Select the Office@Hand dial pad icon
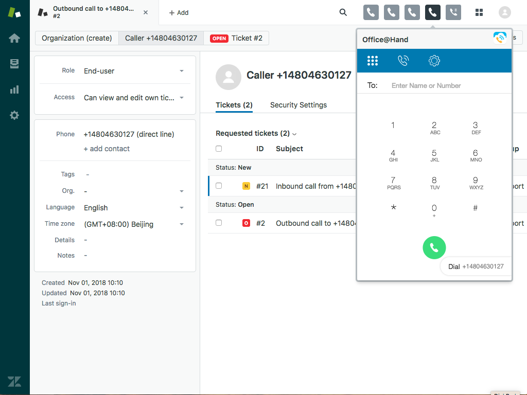Viewport: 527px width, 395px height. click(x=372, y=61)
